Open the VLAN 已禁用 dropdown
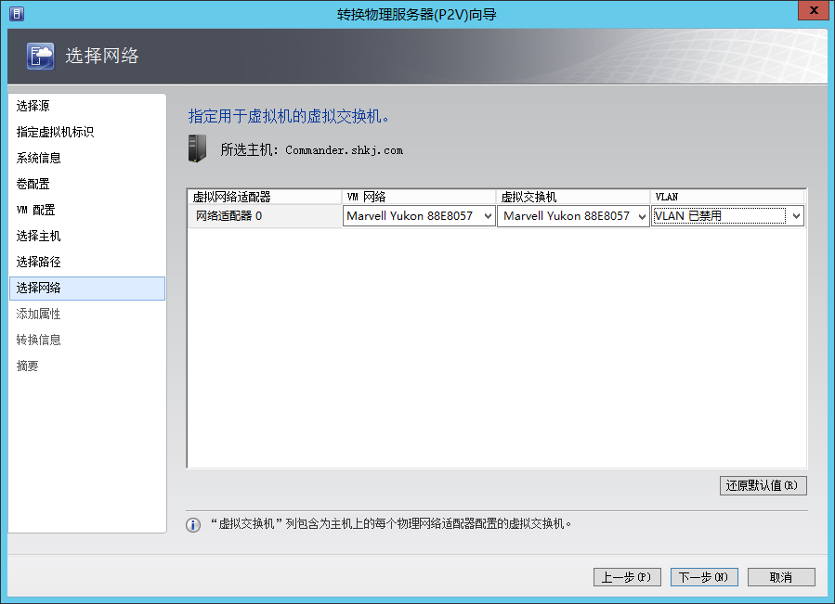The image size is (835, 604). (x=727, y=216)
